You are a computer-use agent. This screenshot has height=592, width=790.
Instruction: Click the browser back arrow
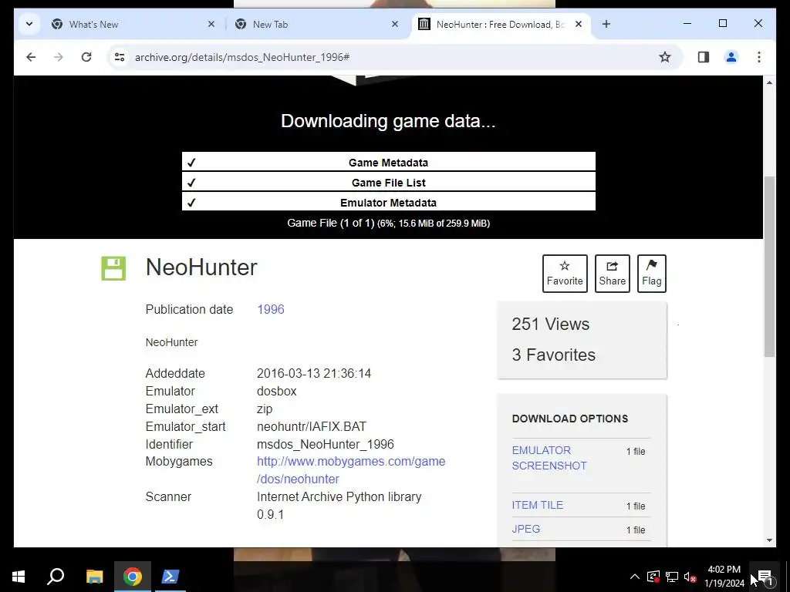[31, 57]
